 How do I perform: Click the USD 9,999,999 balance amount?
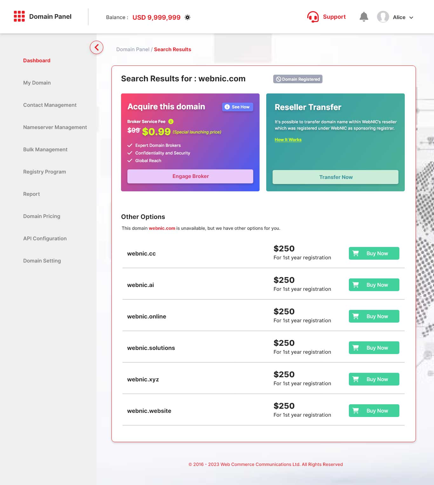pos(156,17)
